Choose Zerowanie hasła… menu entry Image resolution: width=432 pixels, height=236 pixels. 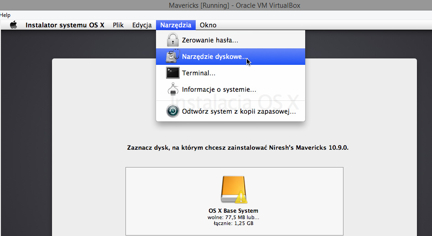coord(231,40)
